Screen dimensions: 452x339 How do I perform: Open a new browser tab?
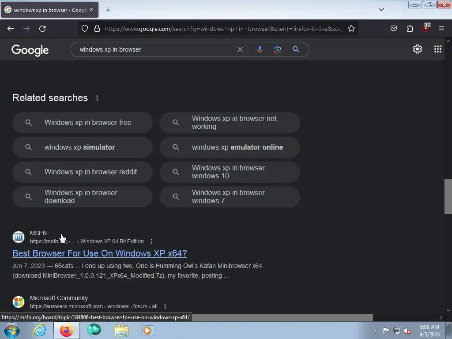point(108,10)
